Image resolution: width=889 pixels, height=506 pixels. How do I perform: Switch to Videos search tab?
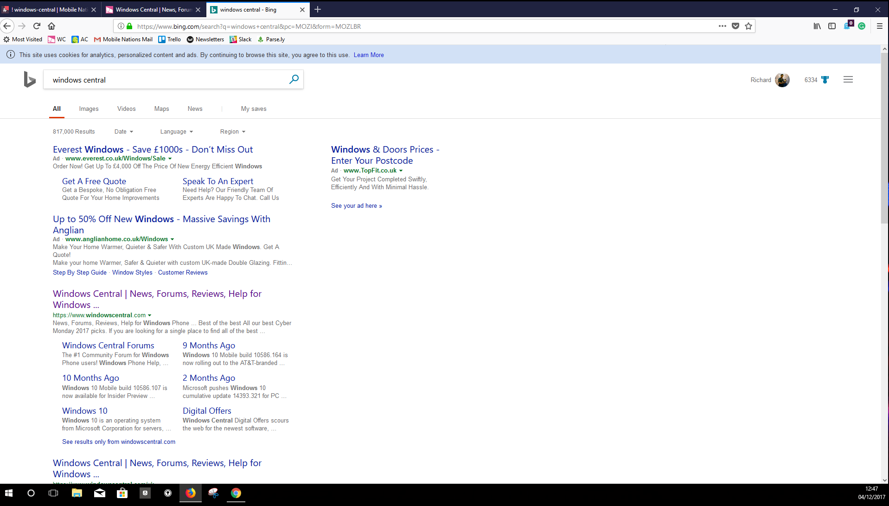(x=126, y=109)
